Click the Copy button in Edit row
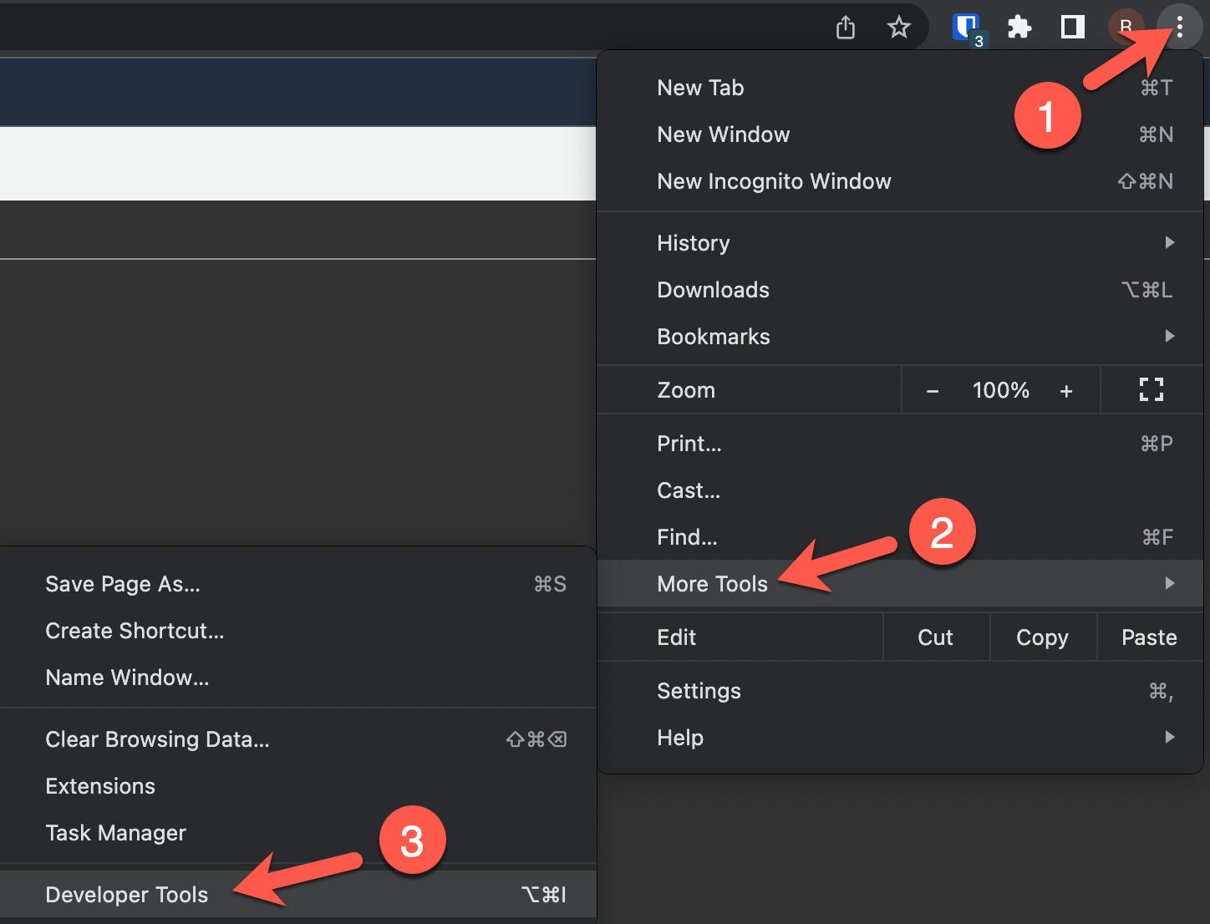 [1042, 637]
